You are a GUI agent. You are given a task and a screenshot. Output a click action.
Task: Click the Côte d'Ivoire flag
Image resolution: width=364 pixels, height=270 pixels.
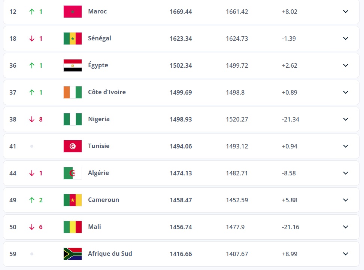73,92
